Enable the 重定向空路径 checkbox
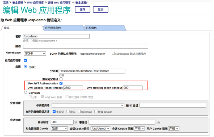Viewport: 214px width, 137px height. pyautogui.click(x=61, y=79)
